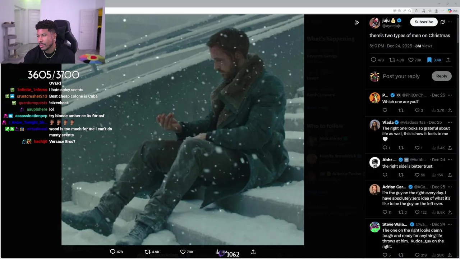Open Adrian Car reply's more menu
Viewport: 460px width, 259px height.
point(450,187)
